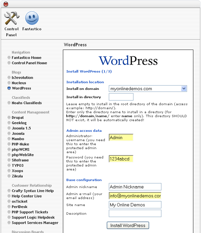Click the bullet beside PHP-Nuke
The image size is (201, 233).
pyautogui.click(x=9, y=144)
